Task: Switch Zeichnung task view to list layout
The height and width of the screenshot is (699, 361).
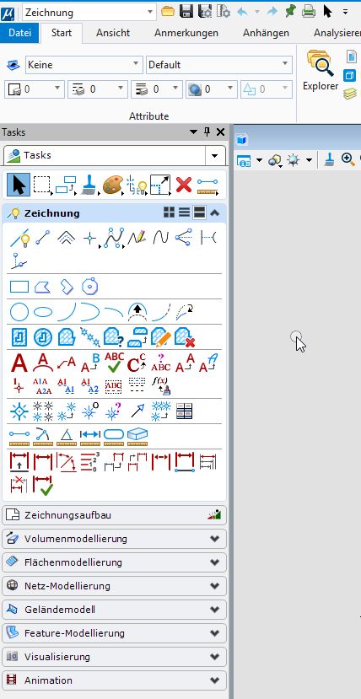Action: 184,213
